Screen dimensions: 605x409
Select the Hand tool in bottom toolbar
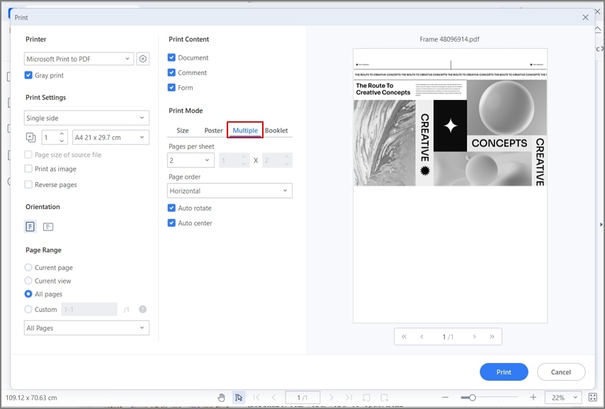click(x=221, y=398)
